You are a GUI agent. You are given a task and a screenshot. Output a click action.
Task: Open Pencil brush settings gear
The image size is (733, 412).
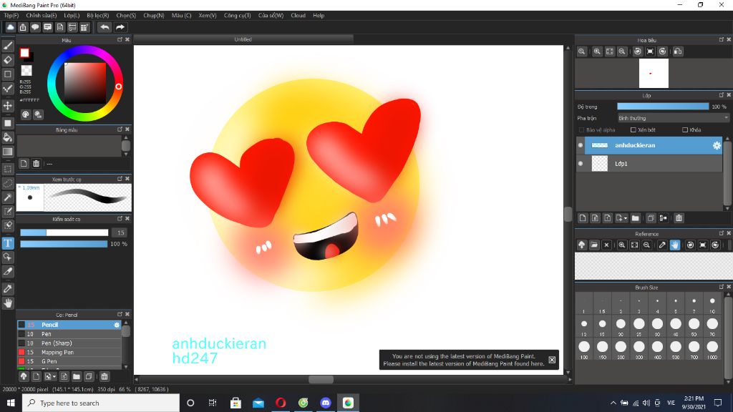[117, 325]
